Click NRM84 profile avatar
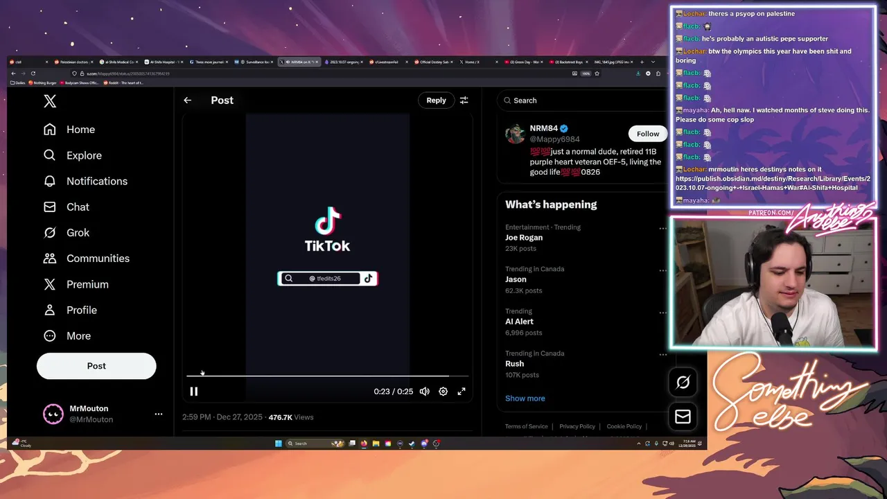Viewport: 887px width, 499px height. tap(515, 134)
